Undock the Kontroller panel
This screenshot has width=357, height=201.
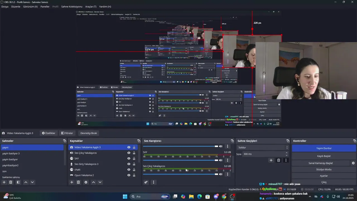point(354,141)
